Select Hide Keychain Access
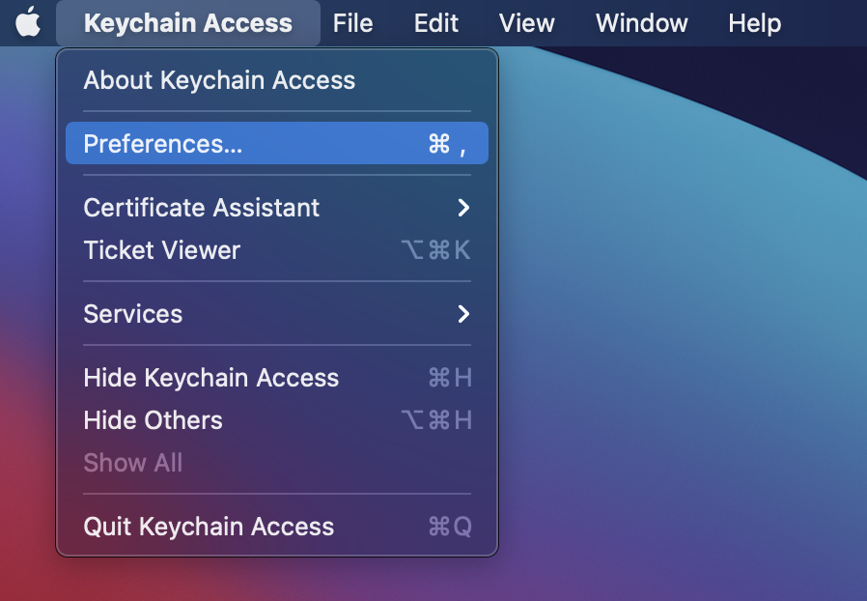This screenshot has height=601, width=867. (211, 378)
